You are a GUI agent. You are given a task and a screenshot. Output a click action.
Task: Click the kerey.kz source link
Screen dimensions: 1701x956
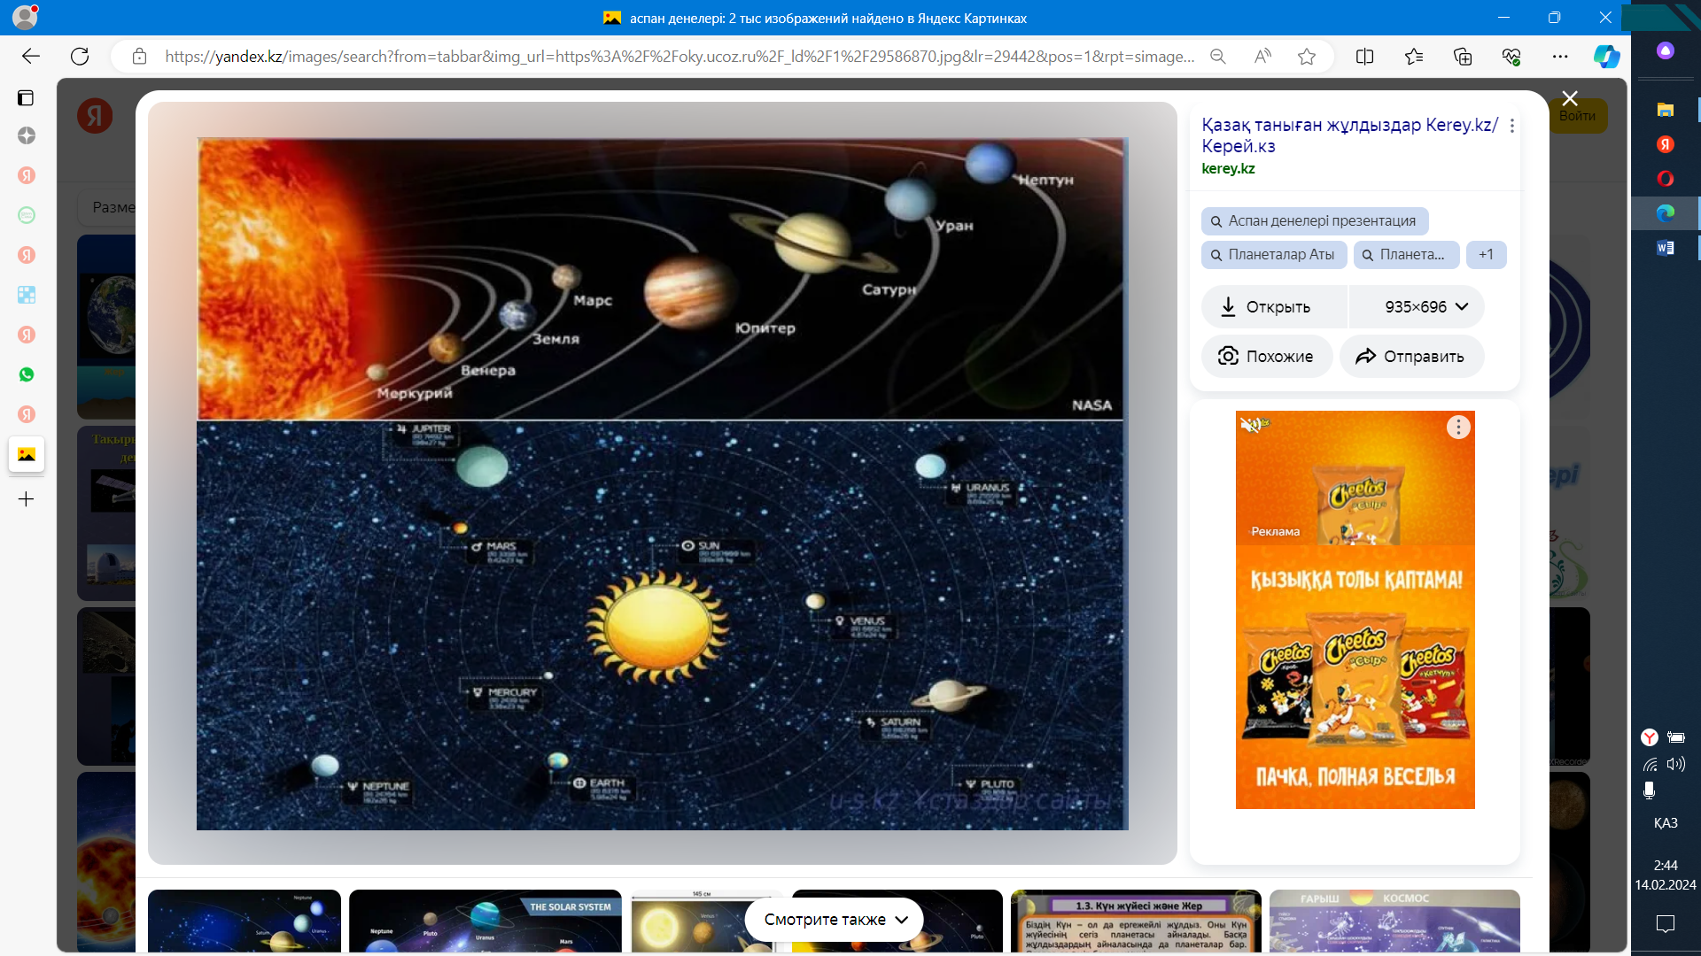[1228, 169]
